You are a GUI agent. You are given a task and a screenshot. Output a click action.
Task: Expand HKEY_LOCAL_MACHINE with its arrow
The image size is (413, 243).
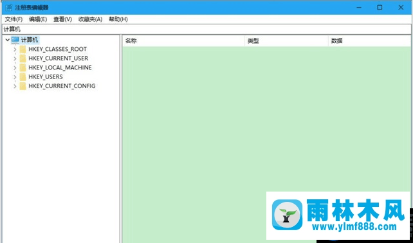pos(15,67)
